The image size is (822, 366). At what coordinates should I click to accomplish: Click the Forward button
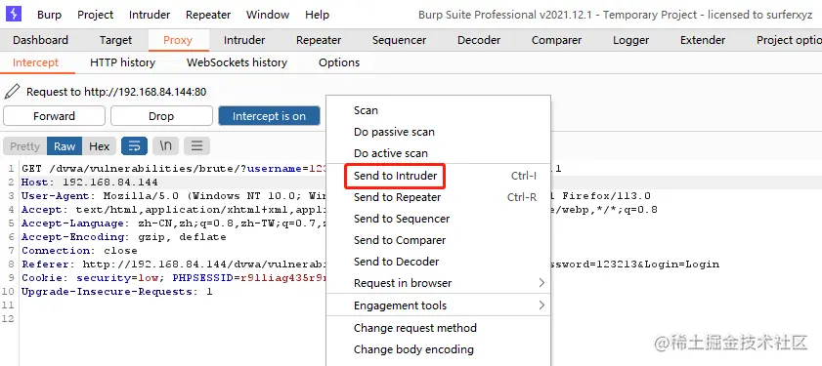(54, 116)
